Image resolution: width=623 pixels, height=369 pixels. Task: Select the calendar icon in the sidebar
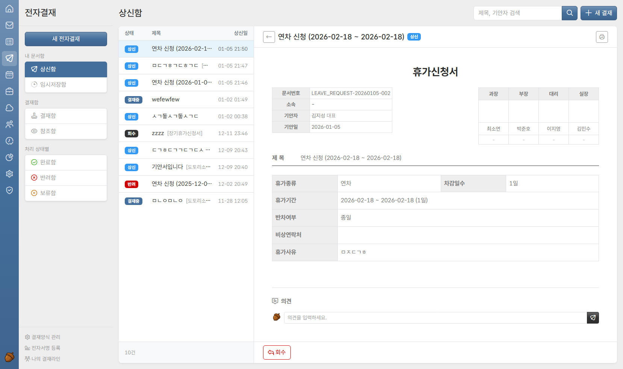[x=9, y=75]
